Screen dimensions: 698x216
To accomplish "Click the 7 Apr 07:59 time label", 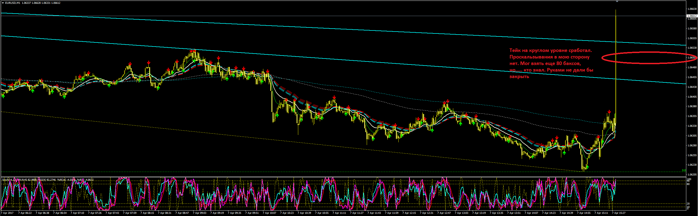I will point(130,213).
